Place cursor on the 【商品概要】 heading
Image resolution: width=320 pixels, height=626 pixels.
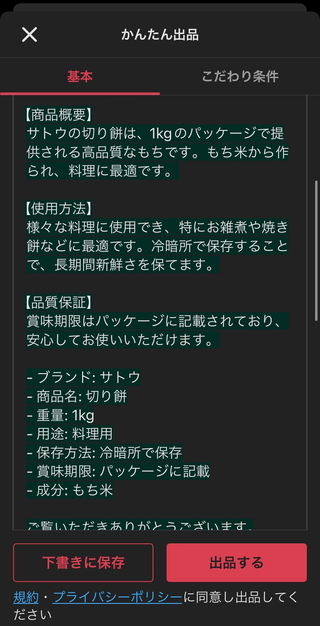(59, 115)
